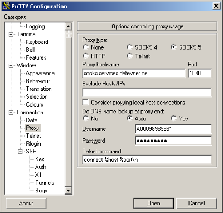Click the Port input field
The width and height of the screenshot is (223, 213).
click(x=200, y=73)
